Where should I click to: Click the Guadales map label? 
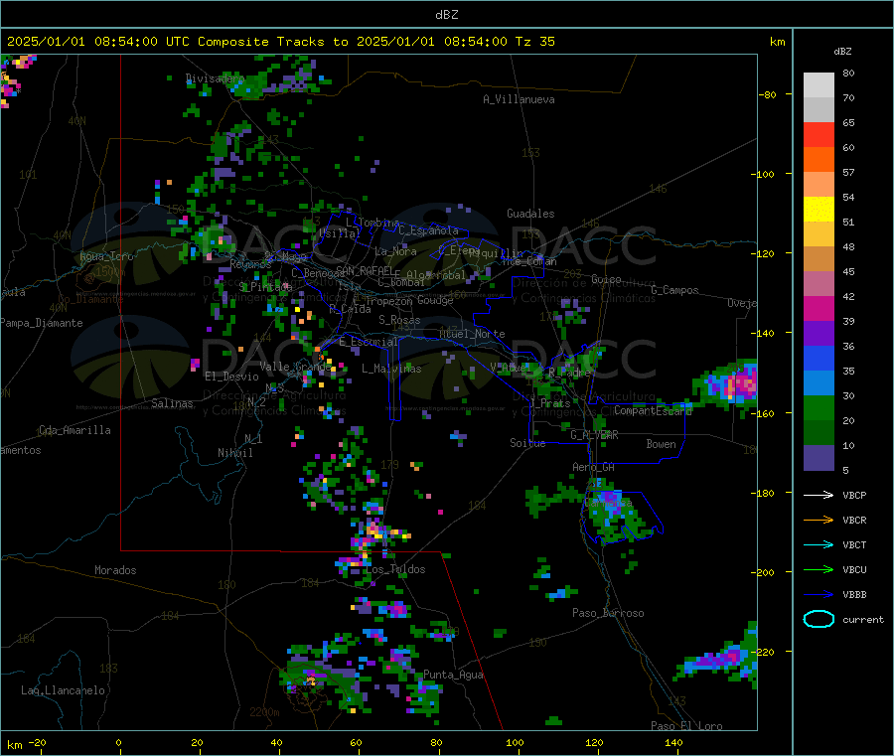[530, 214]
